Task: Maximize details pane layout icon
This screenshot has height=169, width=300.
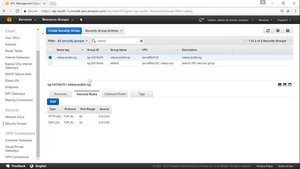Action: click(x=290, y=84)
